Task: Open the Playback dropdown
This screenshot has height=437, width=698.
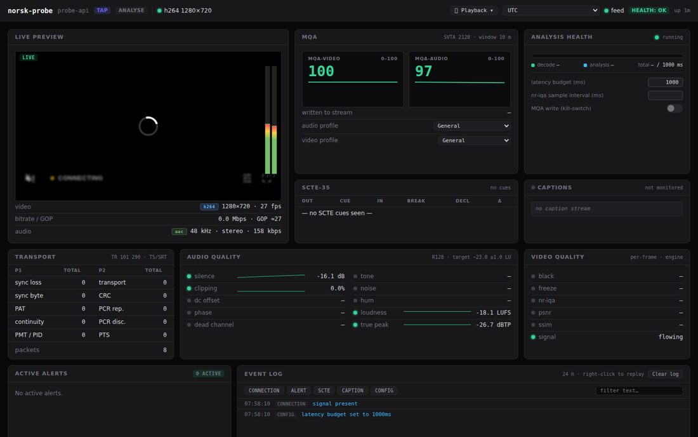Action: [x=474, y=10]
